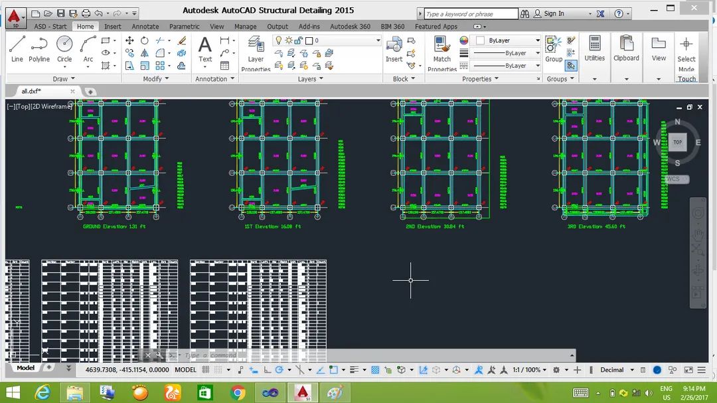Click the WCS coordinate system button

point(677,179)
